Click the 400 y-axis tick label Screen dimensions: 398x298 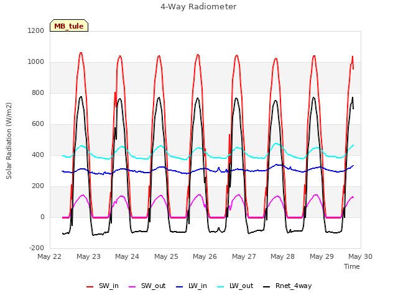coord(38,155)
